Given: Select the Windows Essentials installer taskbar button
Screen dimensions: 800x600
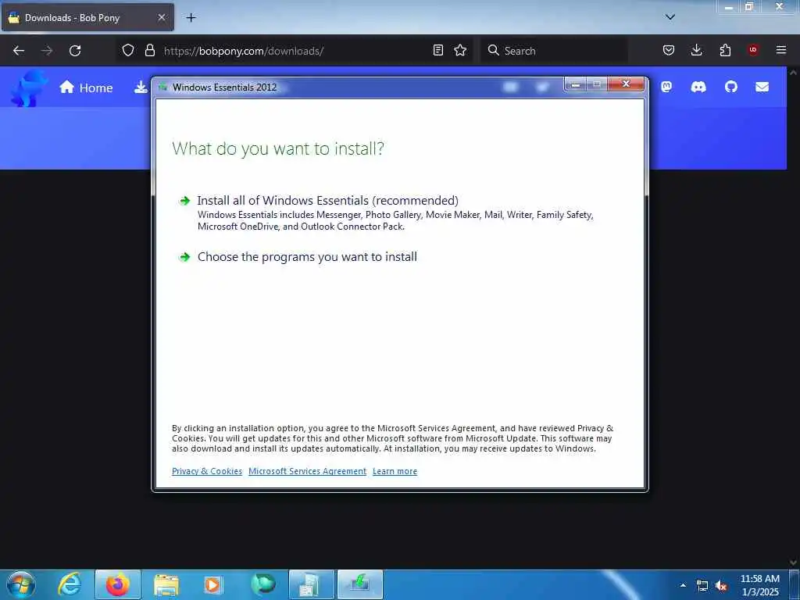Looking at the screenshot, I should coord(360,584).
